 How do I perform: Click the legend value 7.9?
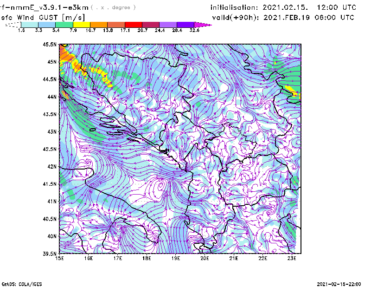tap(73, 30)
